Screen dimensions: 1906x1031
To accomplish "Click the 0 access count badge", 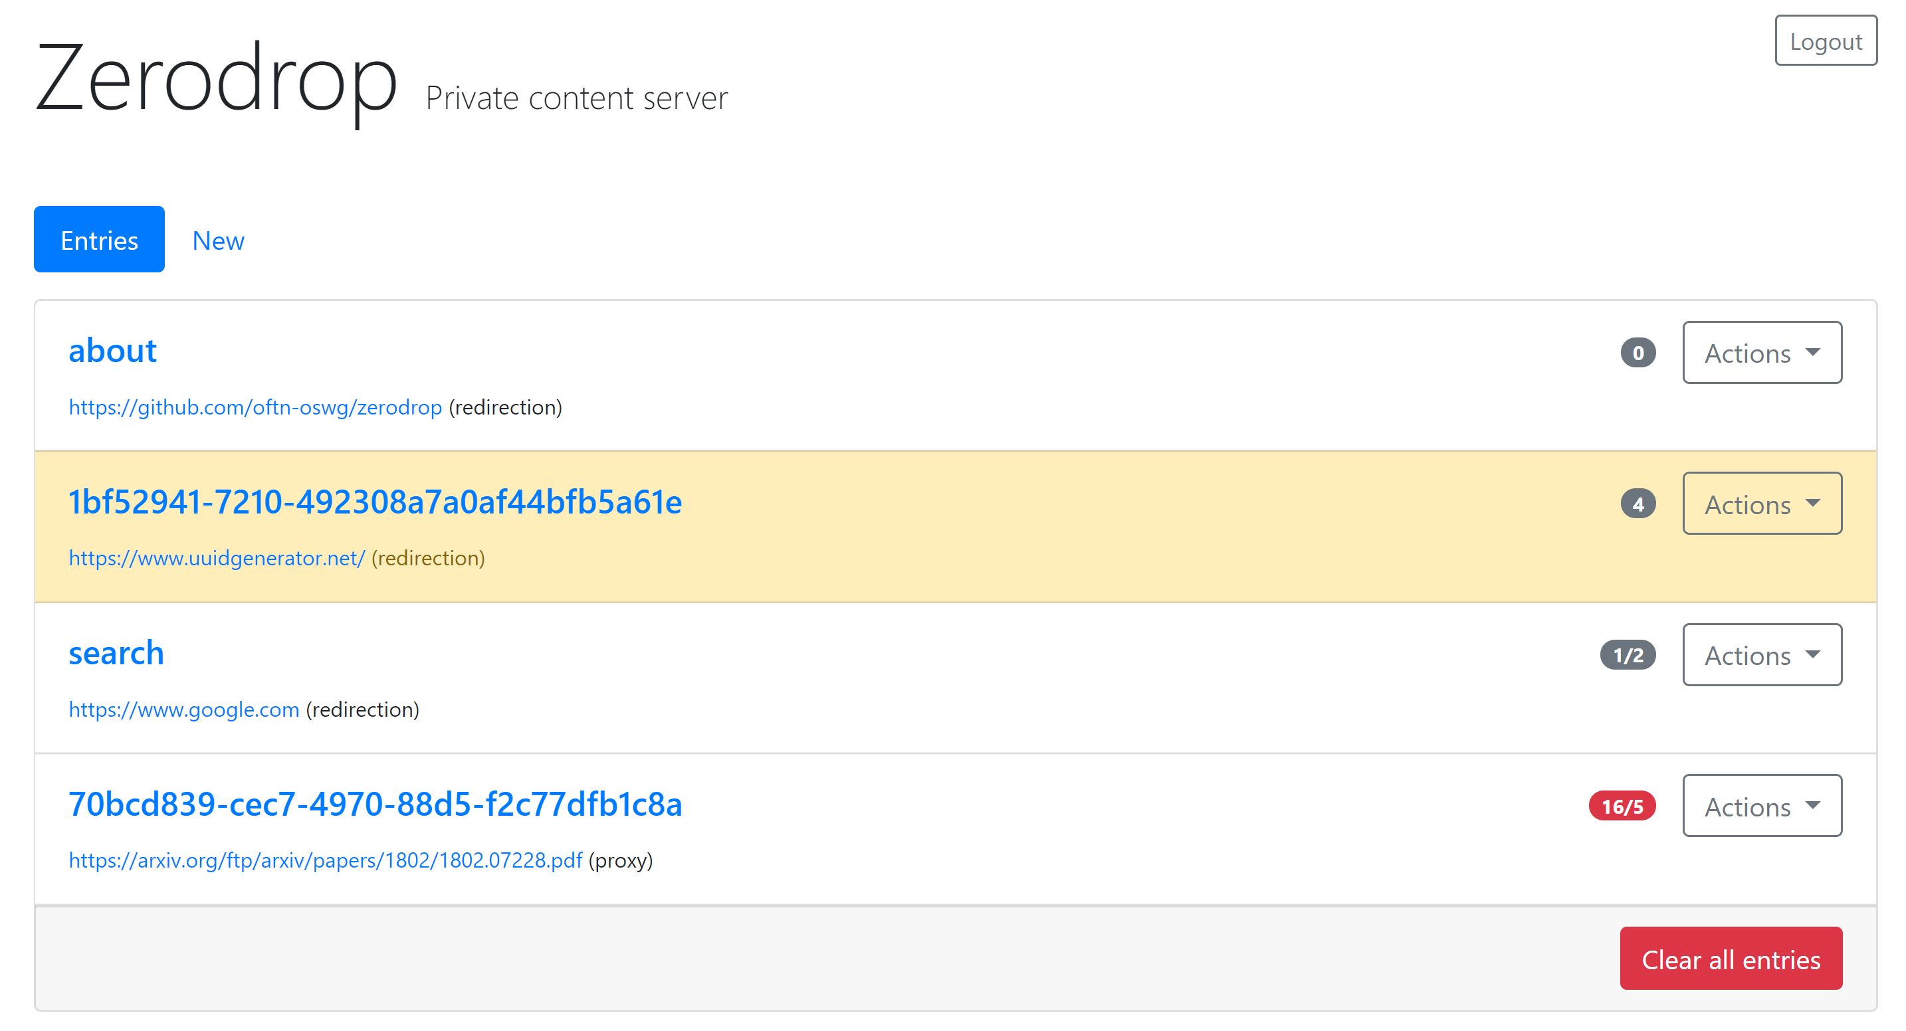I will click(x=1638, y=353).
